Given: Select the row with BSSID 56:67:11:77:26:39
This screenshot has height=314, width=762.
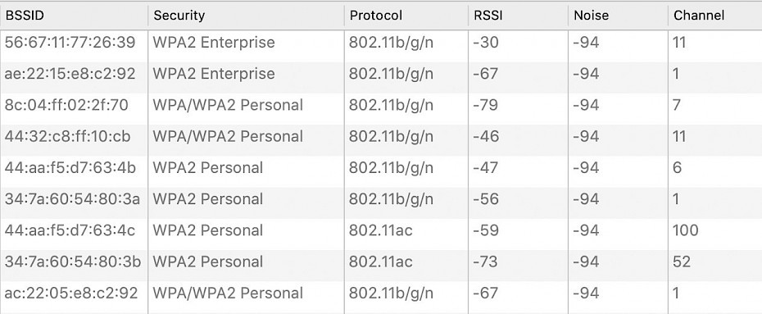Looking at the screenshot, I should pyautogui.click(x=381, y=43).
